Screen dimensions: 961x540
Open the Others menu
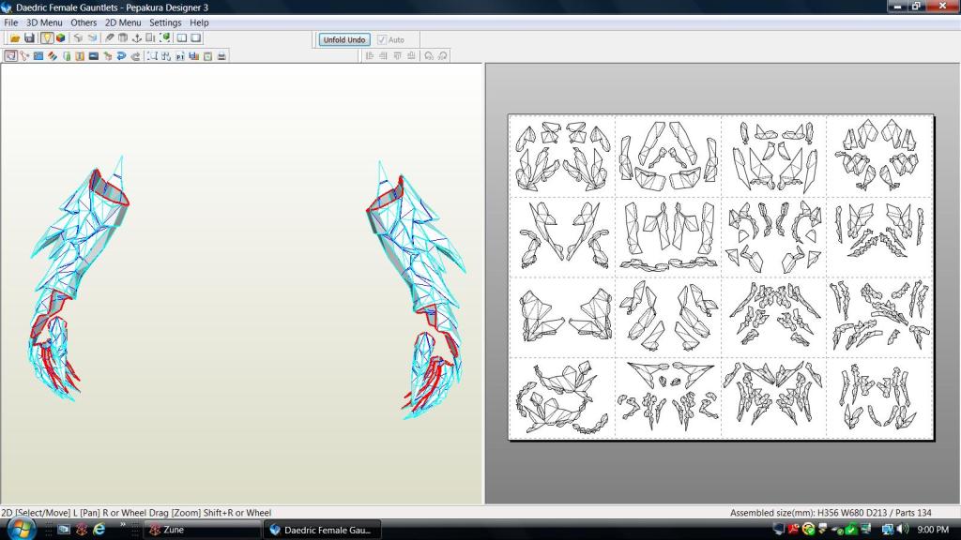coord(84,22)
